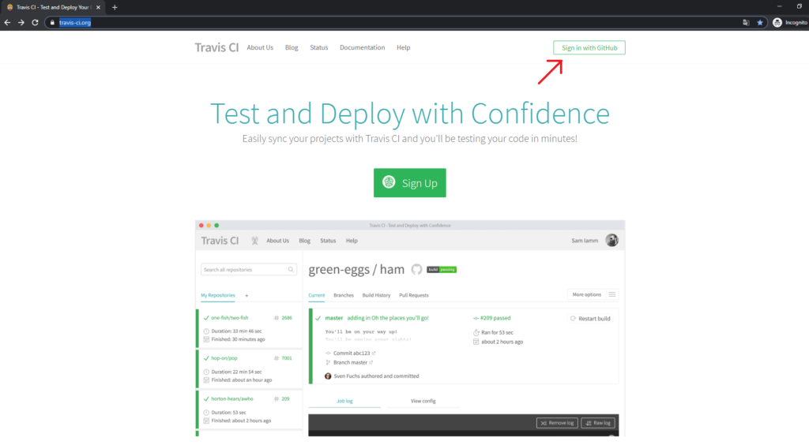Go back using the browser back arrow

[7, 23]
